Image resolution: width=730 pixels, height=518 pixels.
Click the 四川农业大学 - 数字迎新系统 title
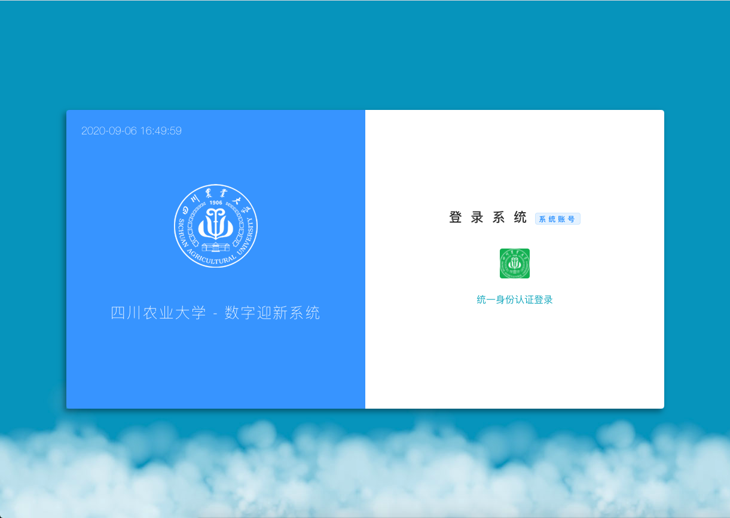tap(216, 312)
